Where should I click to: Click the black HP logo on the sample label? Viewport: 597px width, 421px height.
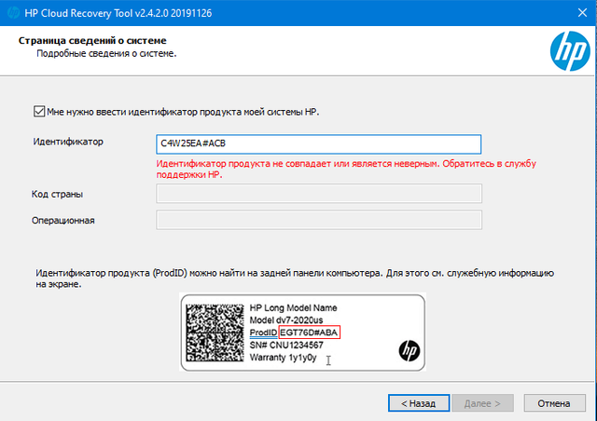[410, 350]
